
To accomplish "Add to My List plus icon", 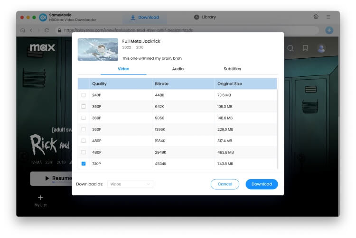I will click(x=40, y=197).
